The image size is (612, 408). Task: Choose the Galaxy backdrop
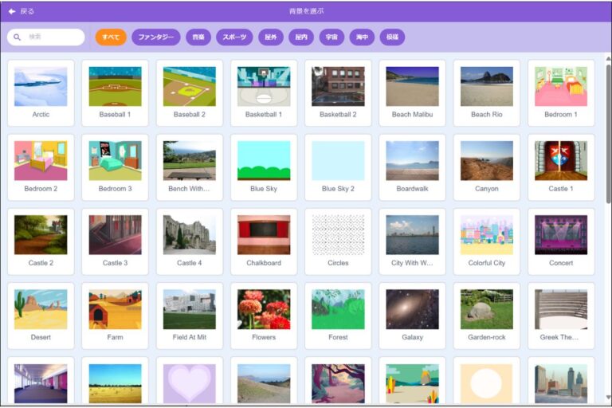pos(412,315)
